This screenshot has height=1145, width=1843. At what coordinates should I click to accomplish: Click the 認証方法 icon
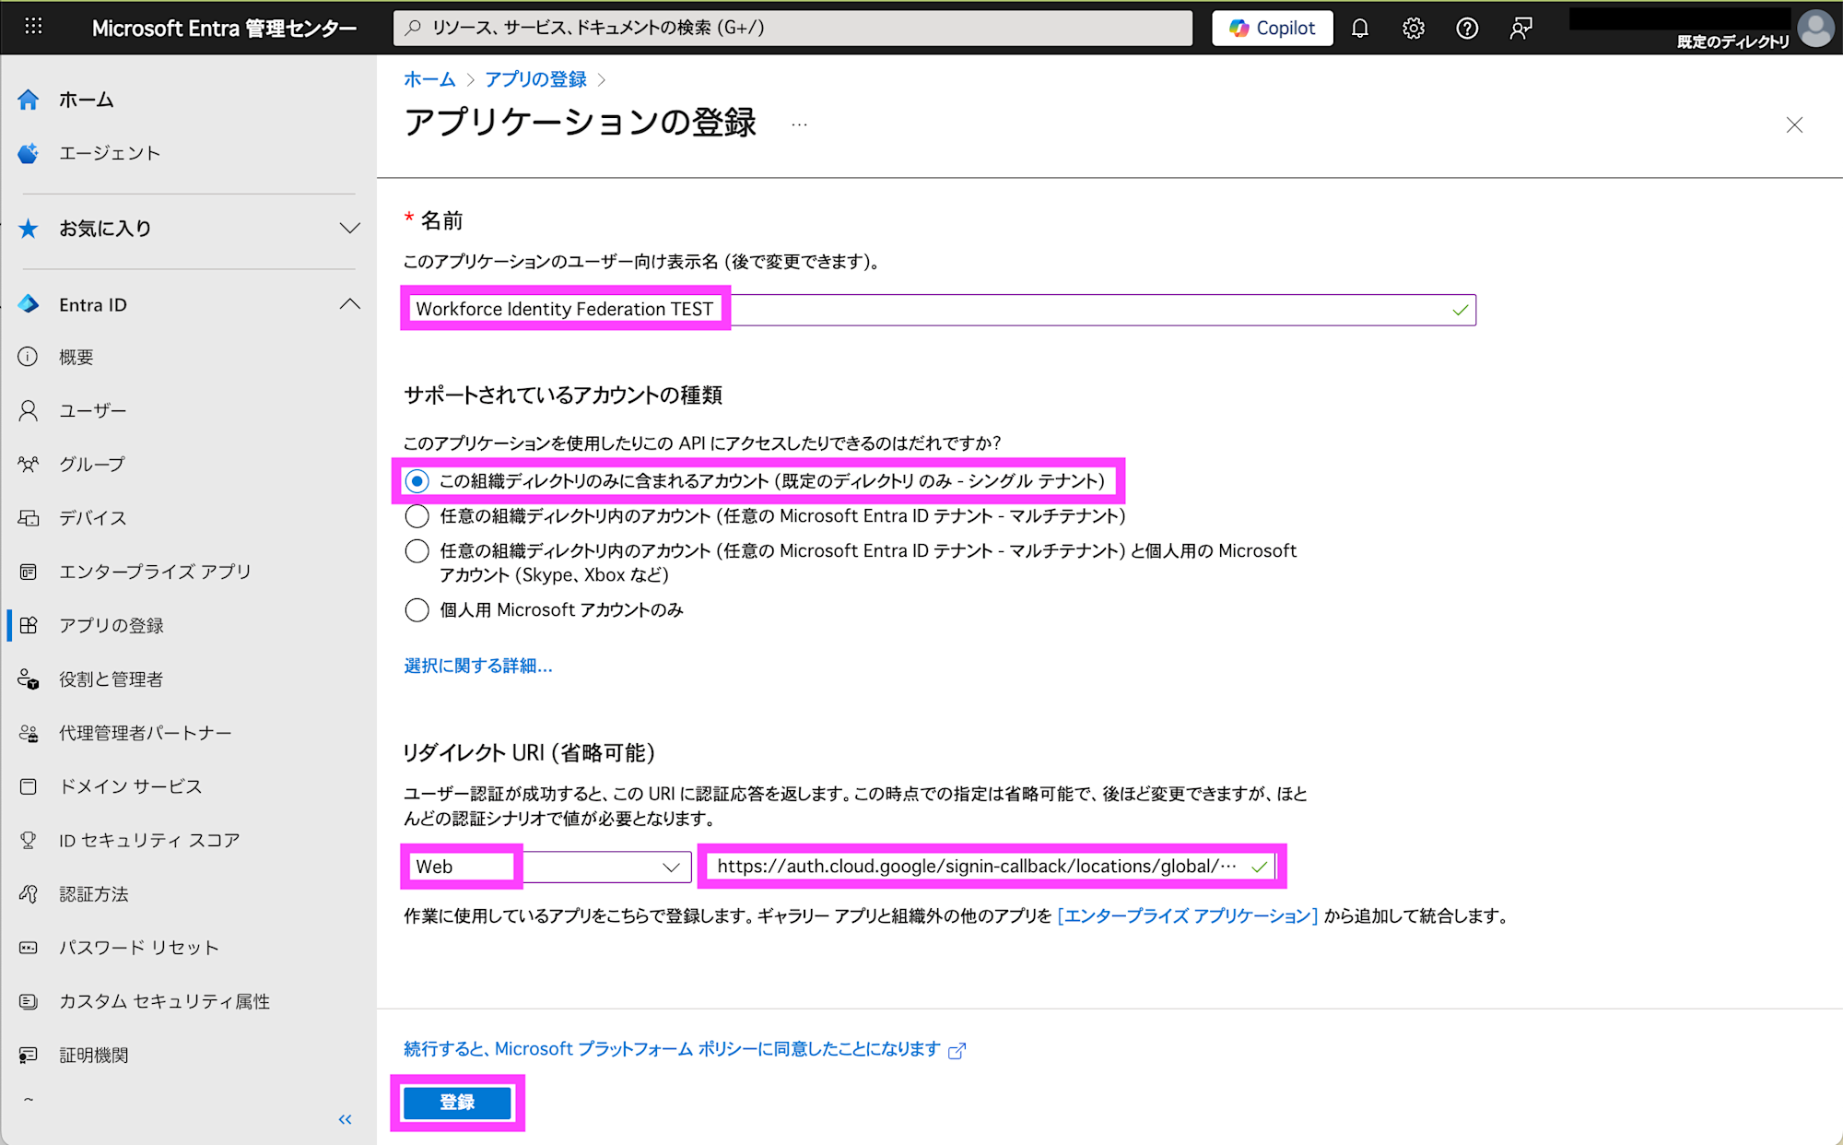29,894
